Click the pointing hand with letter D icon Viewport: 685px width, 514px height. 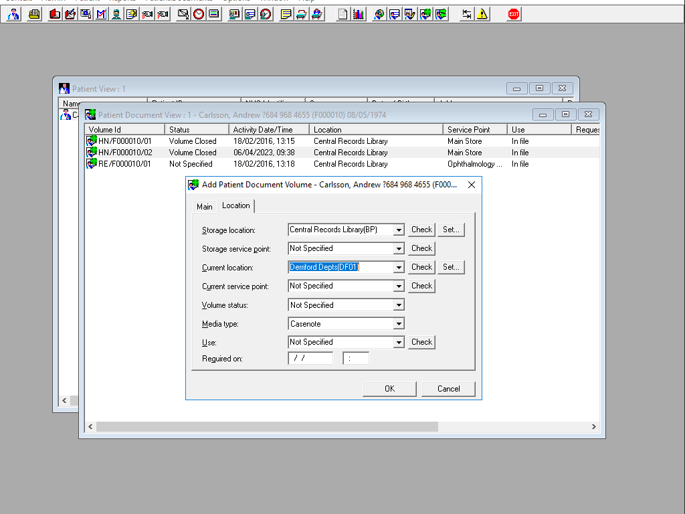[147, 15]
